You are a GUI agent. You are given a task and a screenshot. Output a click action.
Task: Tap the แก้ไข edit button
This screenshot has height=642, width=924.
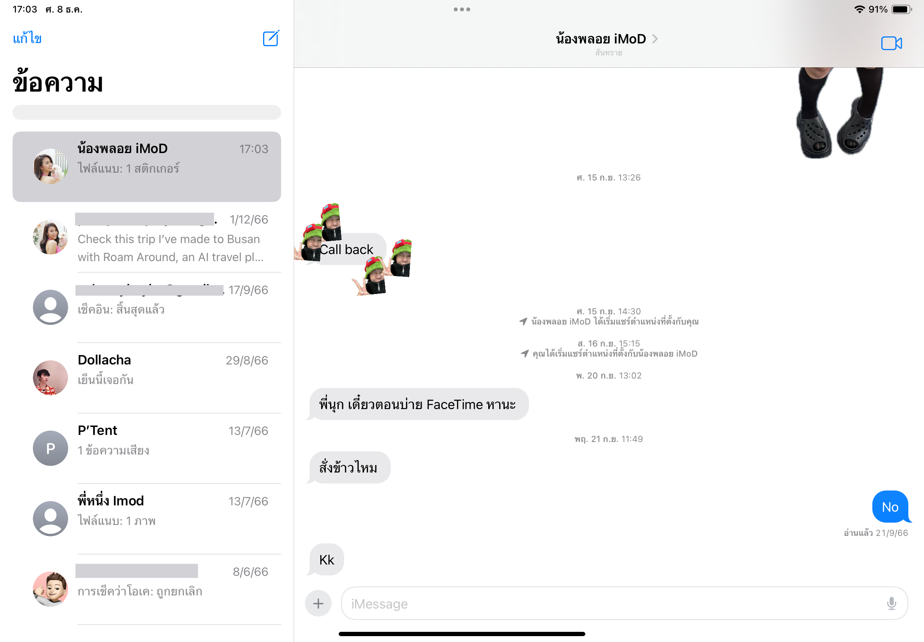pyautogui.click(x=27, y=39)
